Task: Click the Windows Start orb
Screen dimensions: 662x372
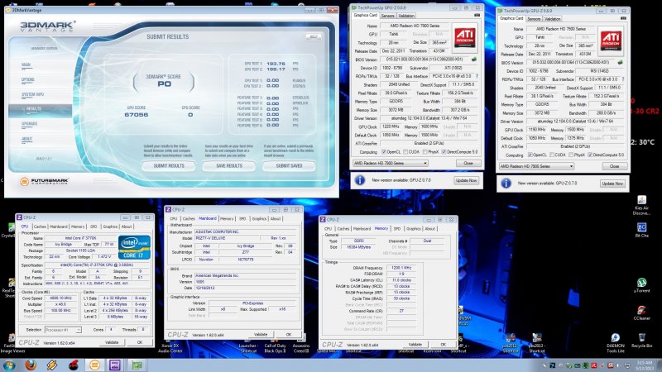Action: pyautogui.click(x=9, y=365)
